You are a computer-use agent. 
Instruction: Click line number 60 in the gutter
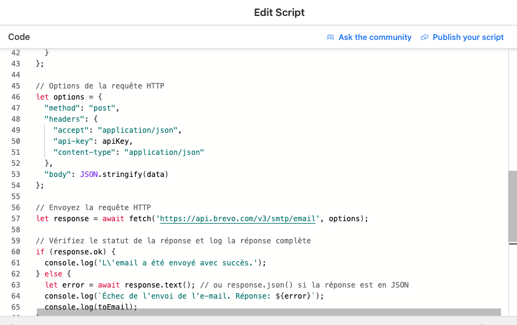click(16, 252)
